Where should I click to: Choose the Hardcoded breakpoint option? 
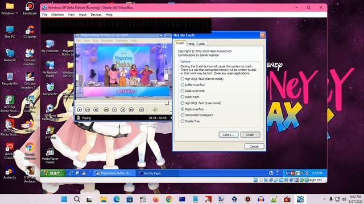tap(183, 115)
